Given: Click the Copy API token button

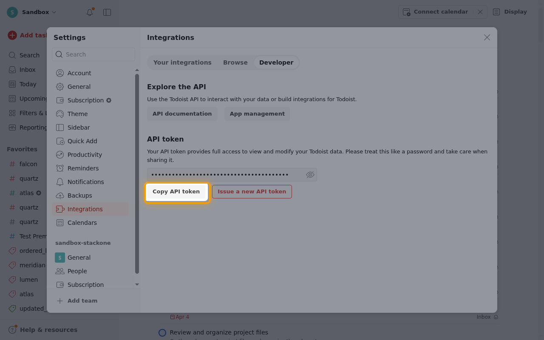Looking at the screenshot, I should tap(176, 192).
